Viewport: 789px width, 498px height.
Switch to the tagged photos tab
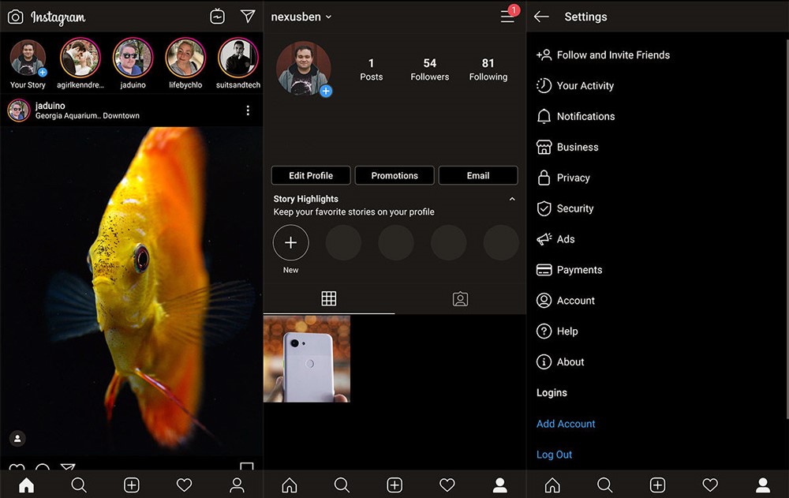coord(460,298)
